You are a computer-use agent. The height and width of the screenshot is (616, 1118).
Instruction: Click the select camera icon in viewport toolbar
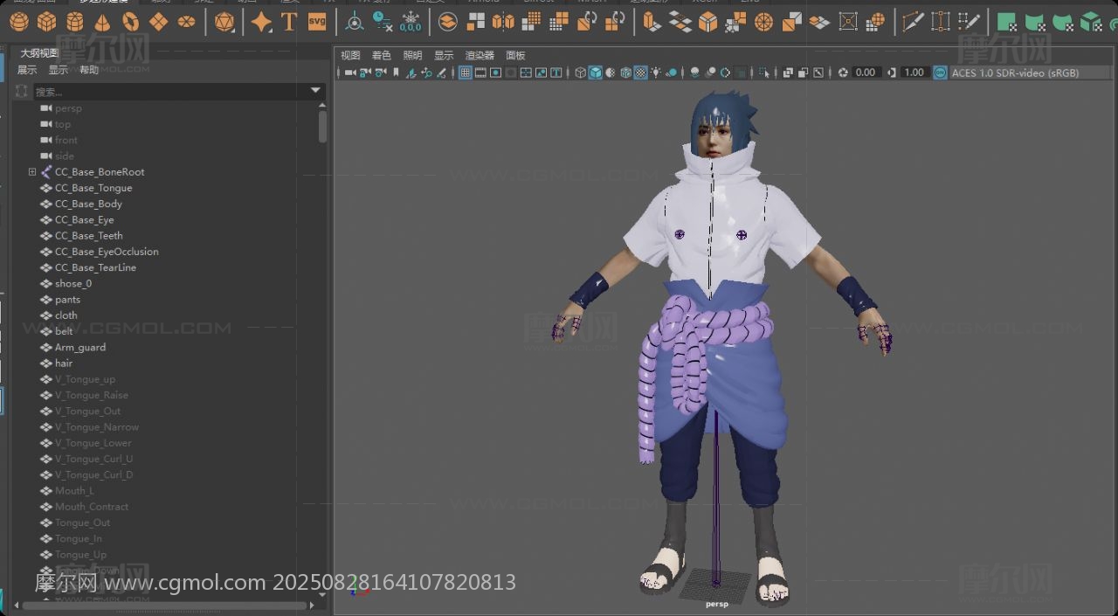pyautogui.click(x=350, y=73)
